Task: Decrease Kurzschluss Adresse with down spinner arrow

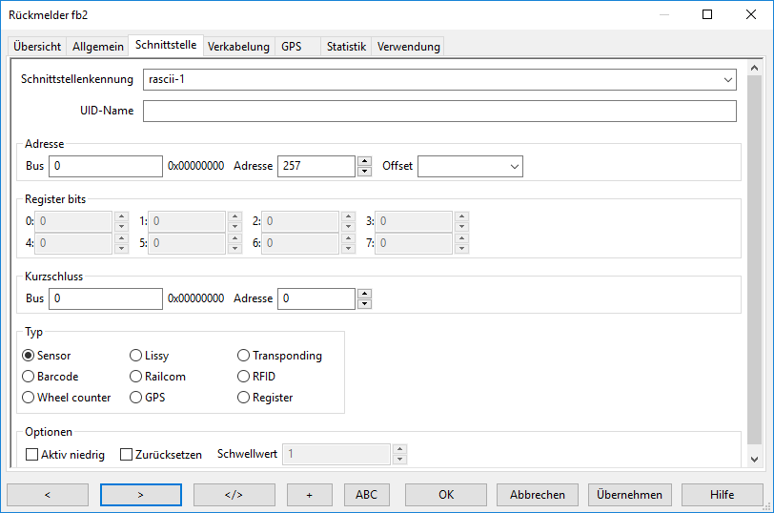Action: pos(364,304)
